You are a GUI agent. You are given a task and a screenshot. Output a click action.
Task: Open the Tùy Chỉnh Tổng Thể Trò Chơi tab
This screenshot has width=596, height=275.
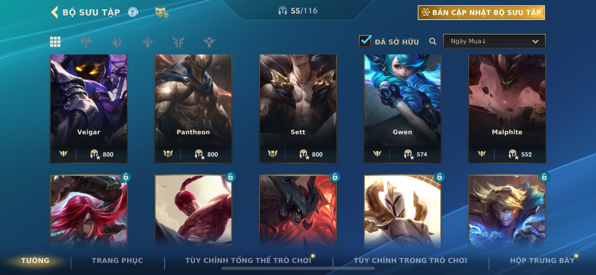click(248, 260)
